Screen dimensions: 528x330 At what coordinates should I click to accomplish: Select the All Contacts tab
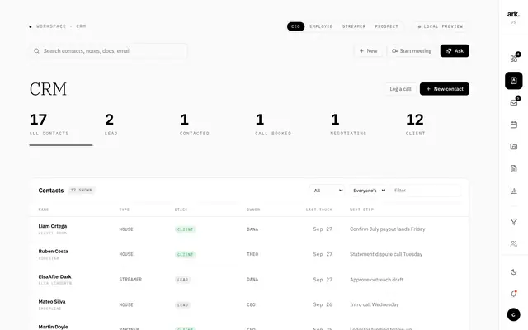60,129
